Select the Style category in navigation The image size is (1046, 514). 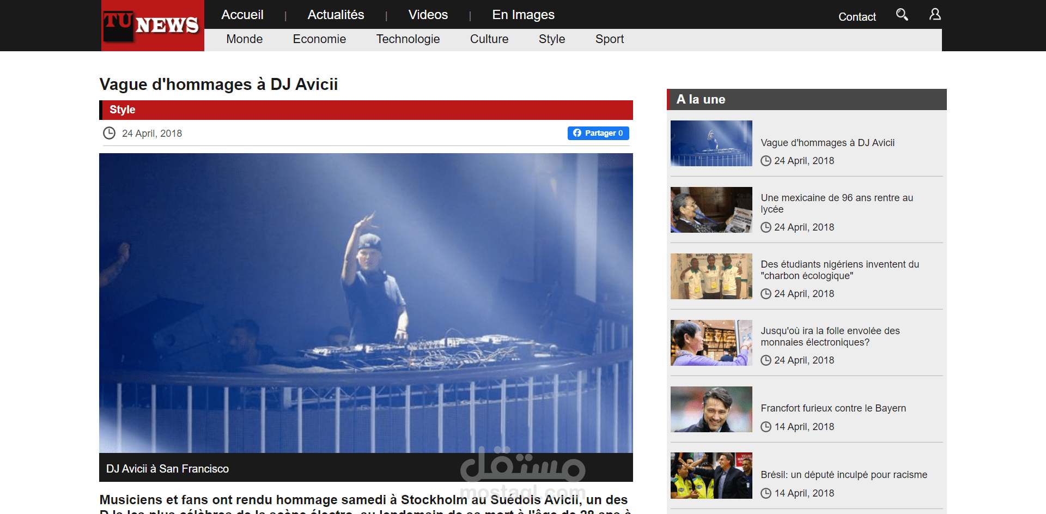pos(552,39)
